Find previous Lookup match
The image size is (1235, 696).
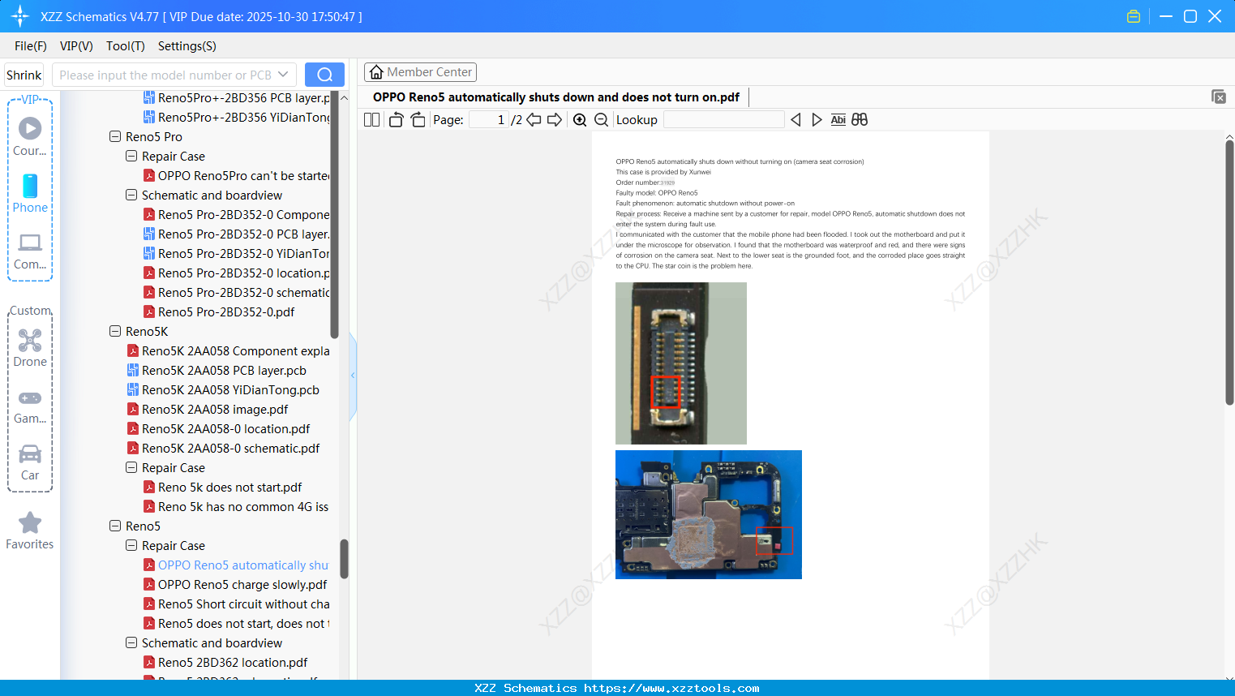click(795, 120)
